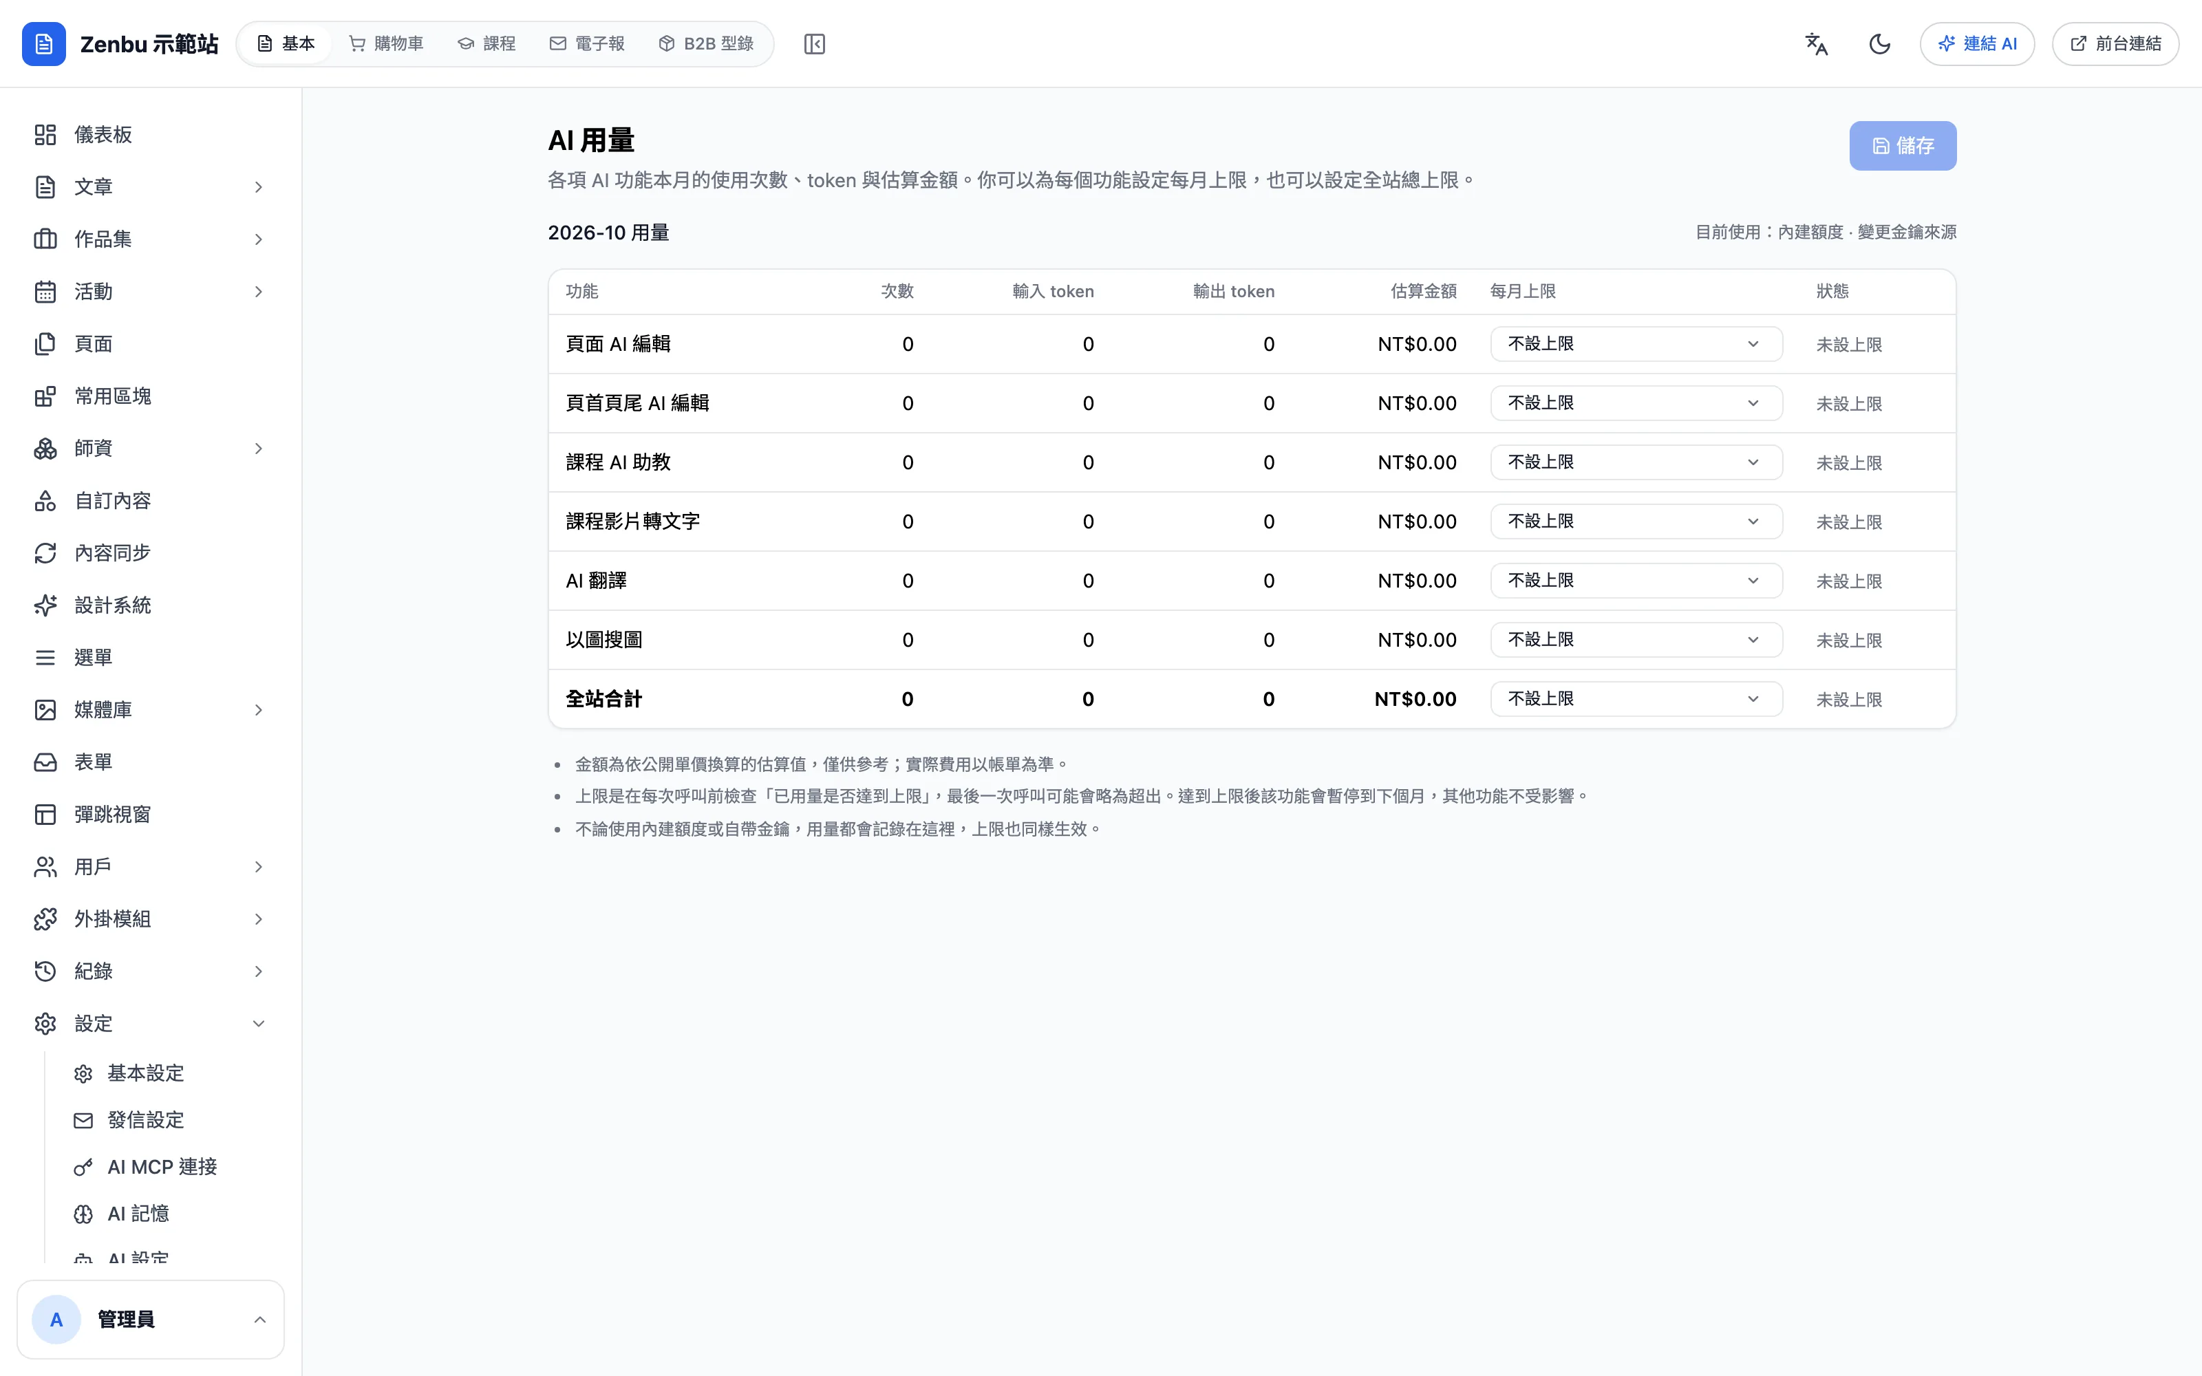Click the 選單 menu lines icon
The height and width of the screenshot is (1376, 2202).
click(x=45, y=657)
